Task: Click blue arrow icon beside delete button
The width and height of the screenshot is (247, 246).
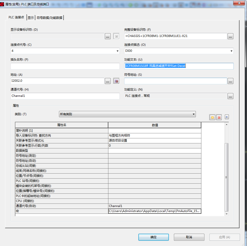Action: point(227,117)
